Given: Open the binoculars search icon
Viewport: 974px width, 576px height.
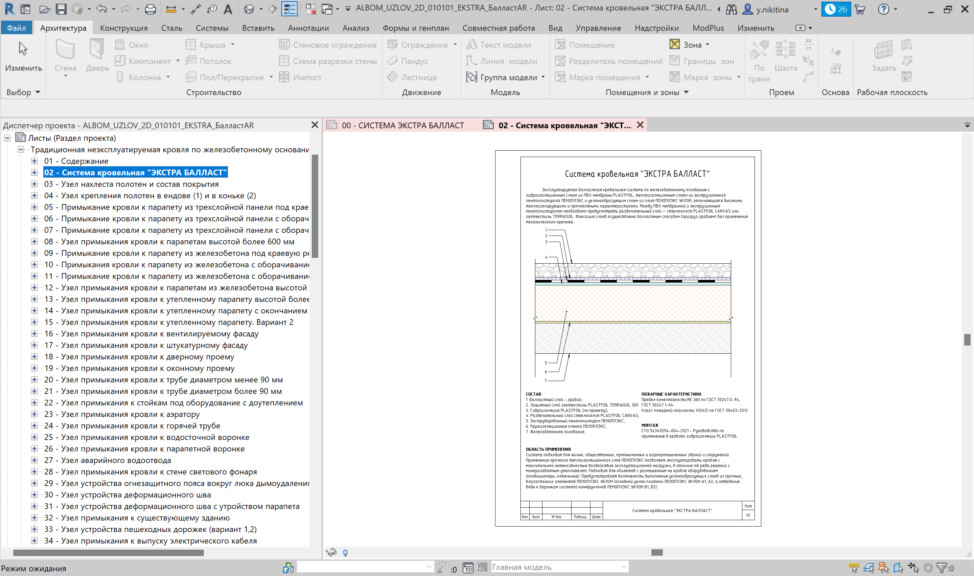Looking at the screenshot, I should tap(731, 9).
